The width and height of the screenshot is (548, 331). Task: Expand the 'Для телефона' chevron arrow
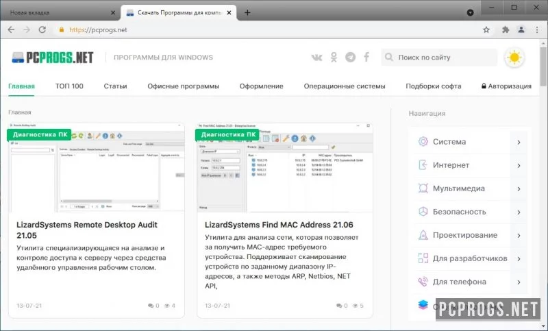point(519,282)
